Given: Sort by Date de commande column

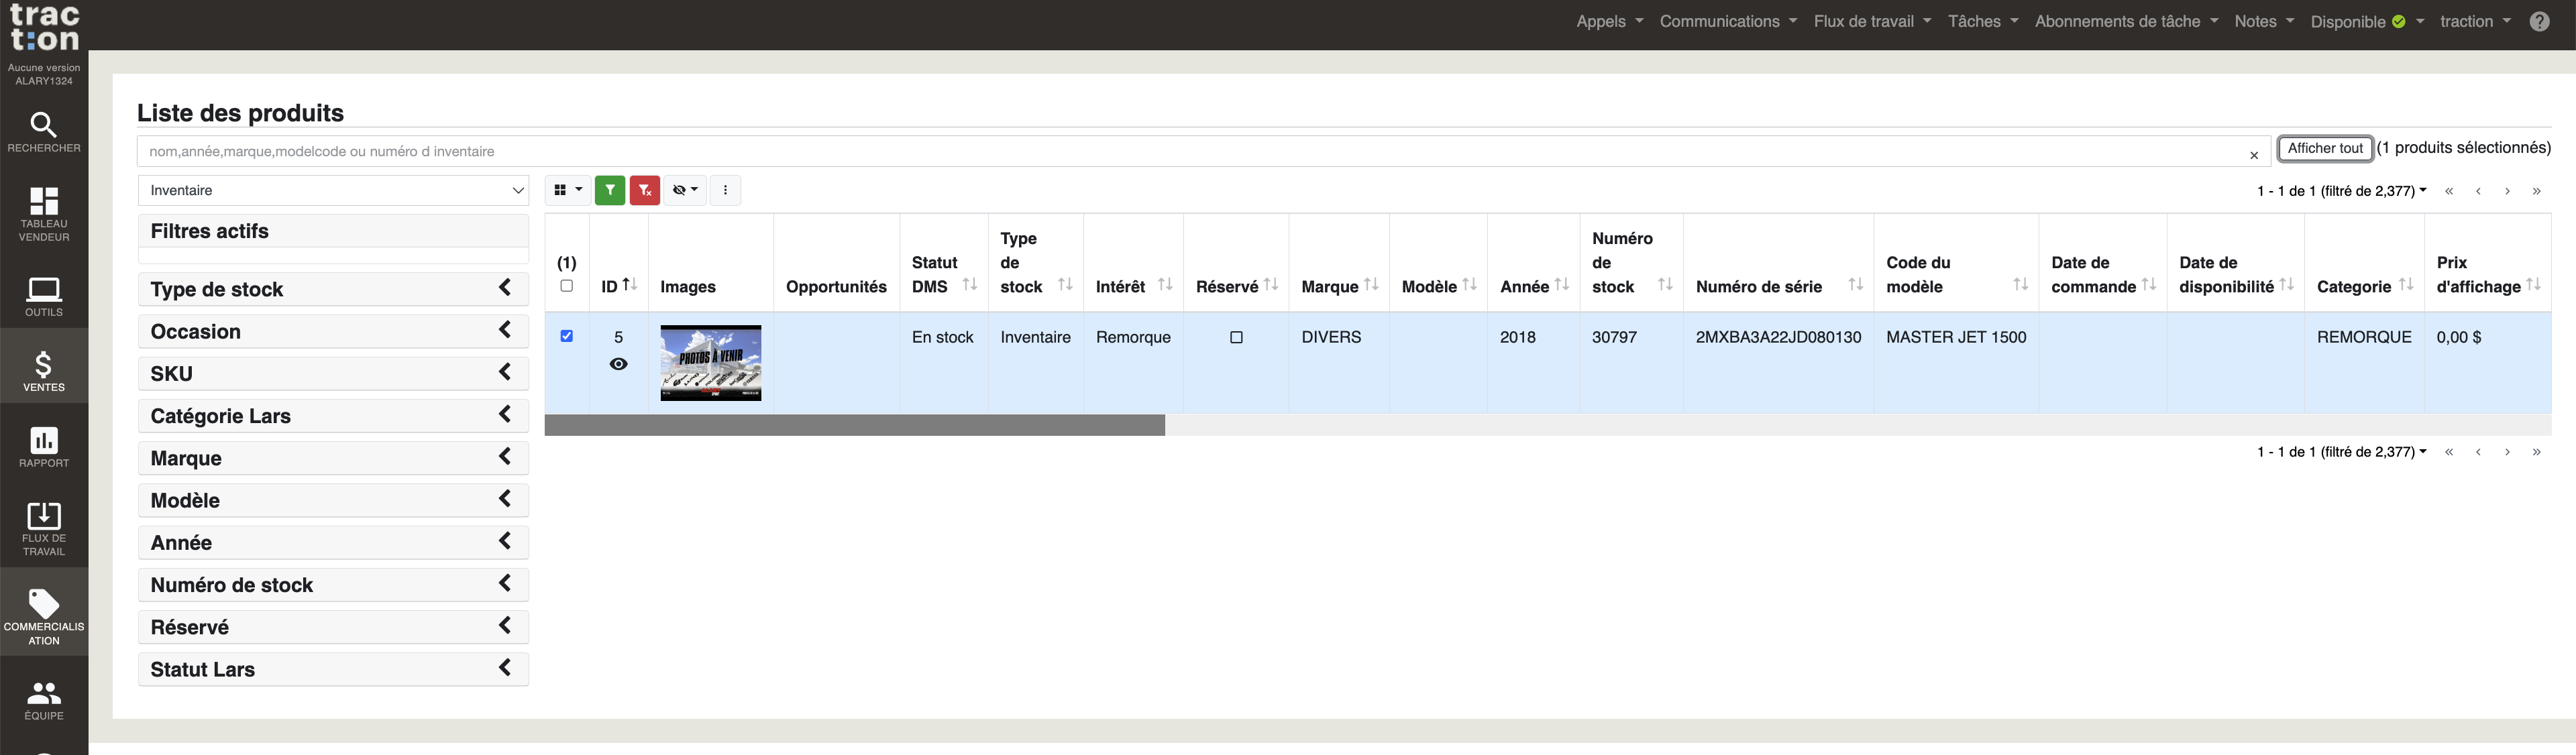Looking at the screenshot, I should 2149,285.
